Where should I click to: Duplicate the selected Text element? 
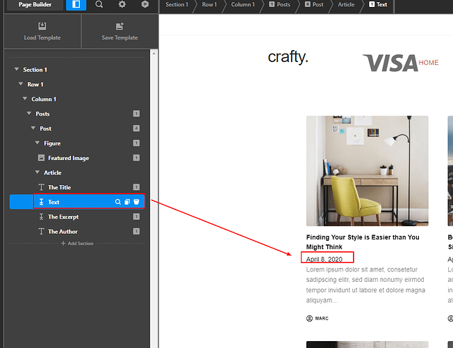click(127, 202)
